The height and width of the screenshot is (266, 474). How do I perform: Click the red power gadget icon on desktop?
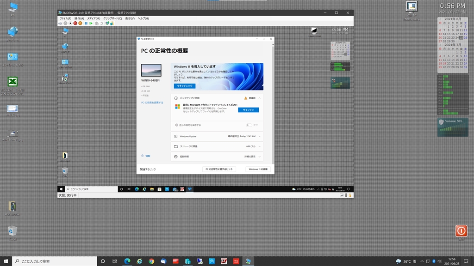tap(462, 231)
